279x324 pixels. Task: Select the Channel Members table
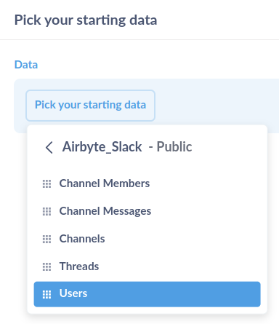pyautogui.click(x=147, y=183)
